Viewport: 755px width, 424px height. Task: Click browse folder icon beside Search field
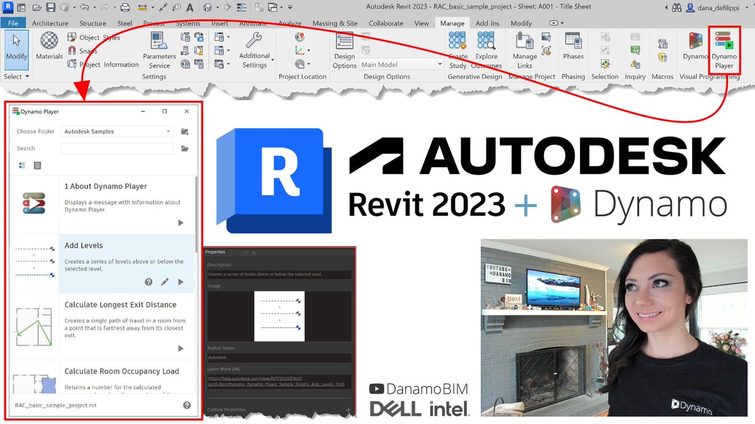coord(184,149)
